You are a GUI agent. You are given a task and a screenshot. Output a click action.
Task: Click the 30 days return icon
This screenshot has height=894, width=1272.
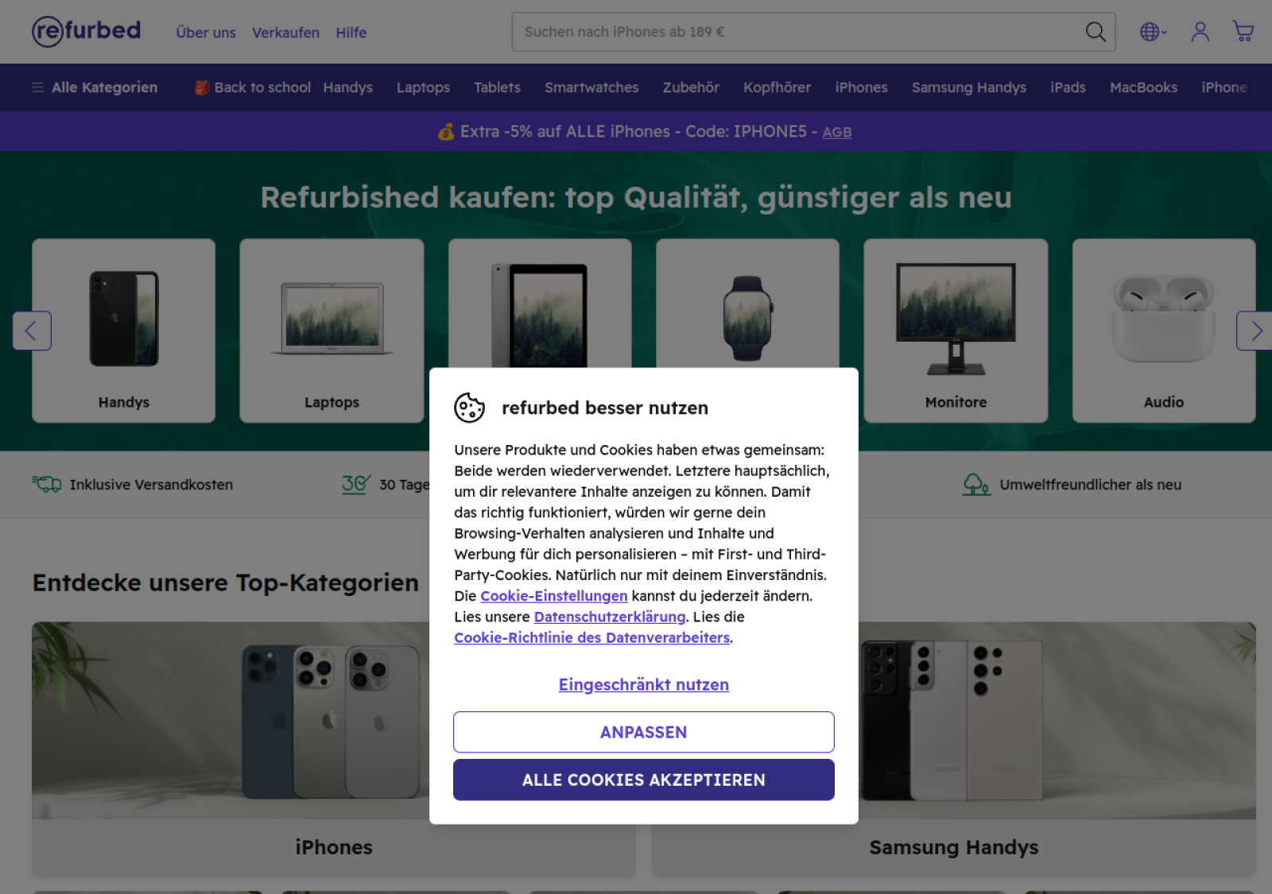356,484
